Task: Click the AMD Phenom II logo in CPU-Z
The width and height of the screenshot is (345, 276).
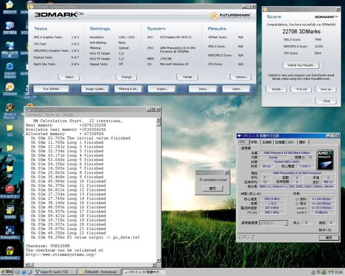Action: pos(325,160)
